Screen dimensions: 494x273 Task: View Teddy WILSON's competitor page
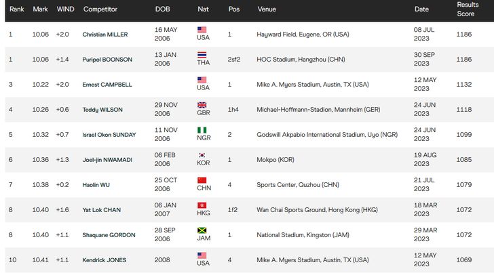[x=101, y=110]
